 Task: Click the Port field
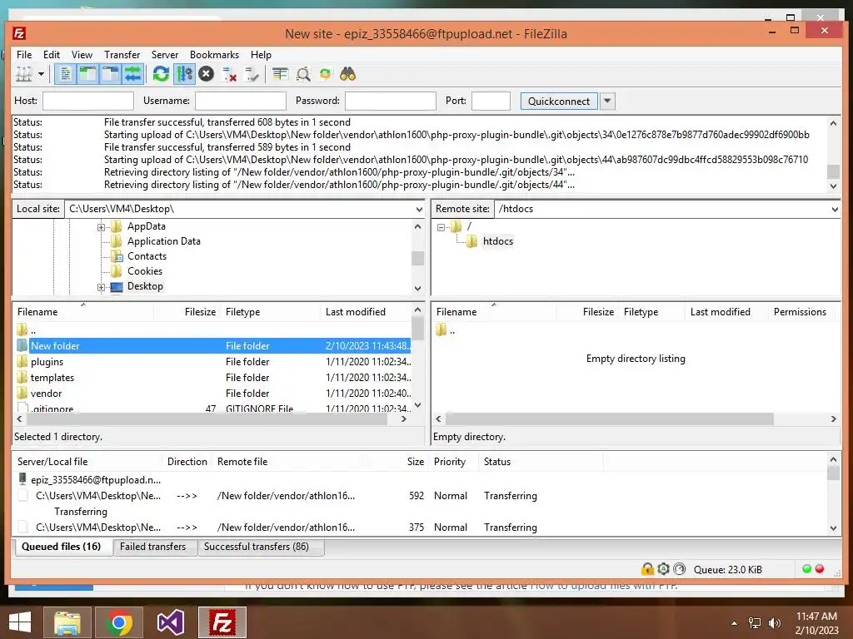(x=491, y=101)
